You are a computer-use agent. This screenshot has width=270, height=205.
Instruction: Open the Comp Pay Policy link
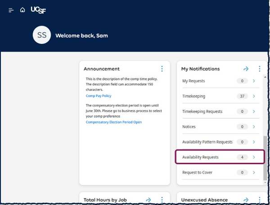coord(99,96)
